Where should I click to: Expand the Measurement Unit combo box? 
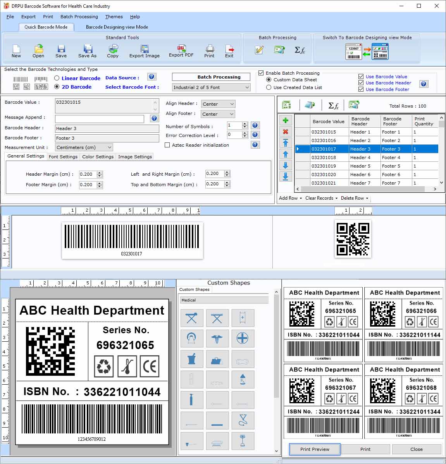click(x=109, y=147)
